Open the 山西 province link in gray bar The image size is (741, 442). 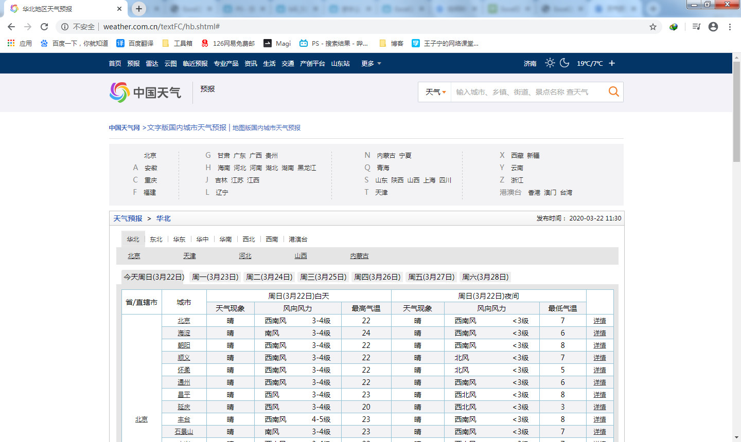301,255
